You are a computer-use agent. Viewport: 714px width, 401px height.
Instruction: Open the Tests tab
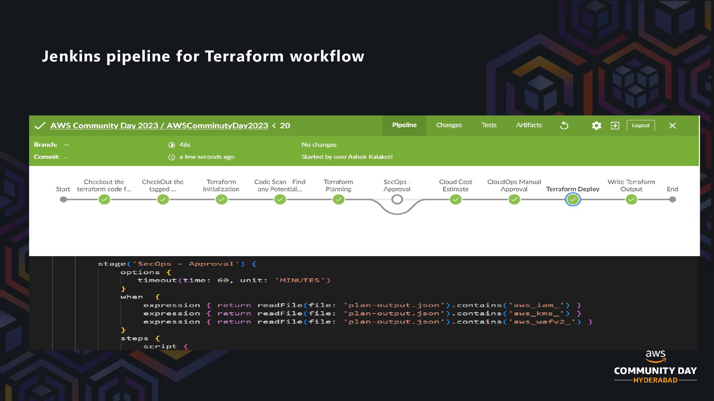[489, 125]
